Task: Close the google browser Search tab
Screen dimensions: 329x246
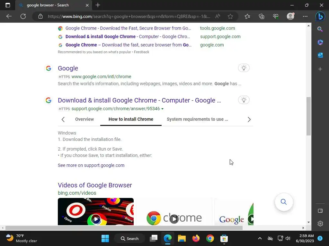Action: pyautogui.click(x=87, y=5)
